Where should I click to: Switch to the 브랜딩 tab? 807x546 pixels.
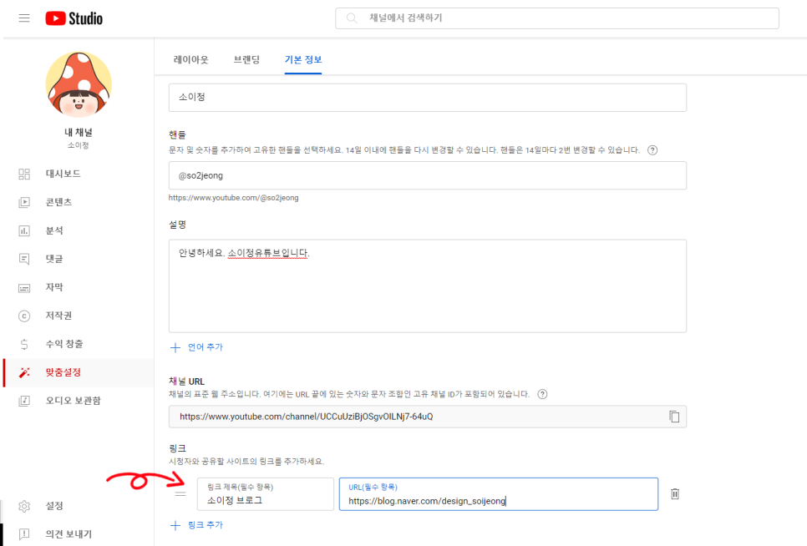[x=246, y=60]
